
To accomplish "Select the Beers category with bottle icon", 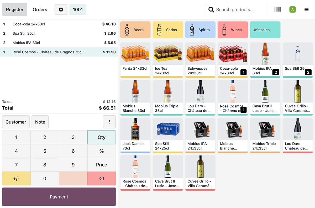I will [135, 30].
